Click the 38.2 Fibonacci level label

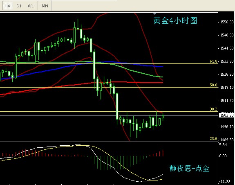point(213,109)
